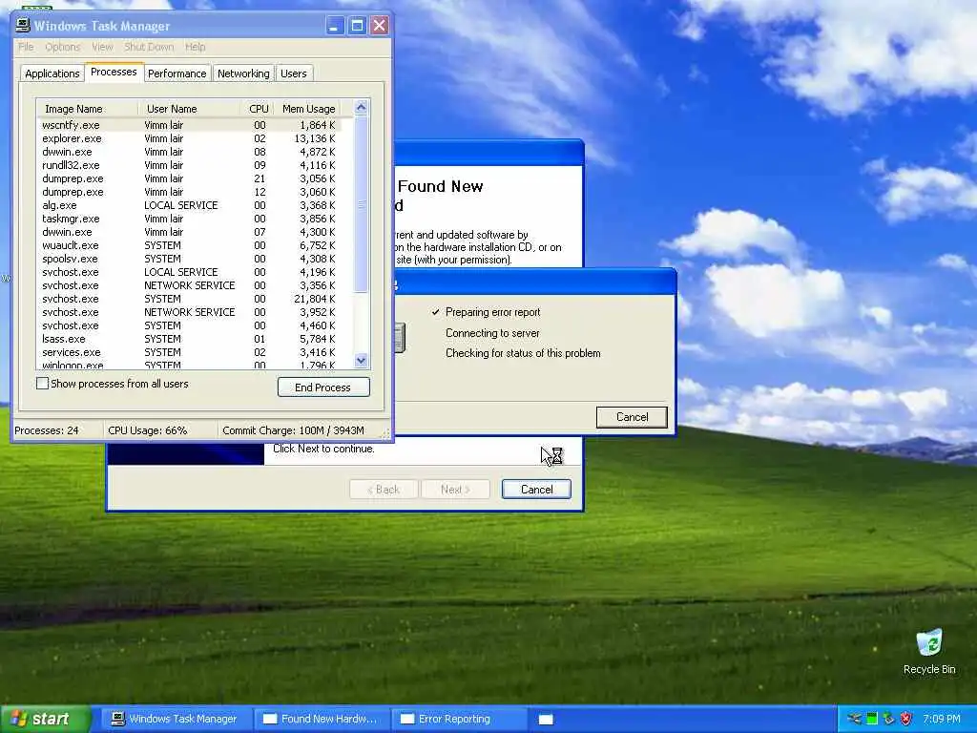This screenshot has height=733, width=977.
Task: Select dumprep.exe using 3,056 K memory
Action: tap(189, 178)
